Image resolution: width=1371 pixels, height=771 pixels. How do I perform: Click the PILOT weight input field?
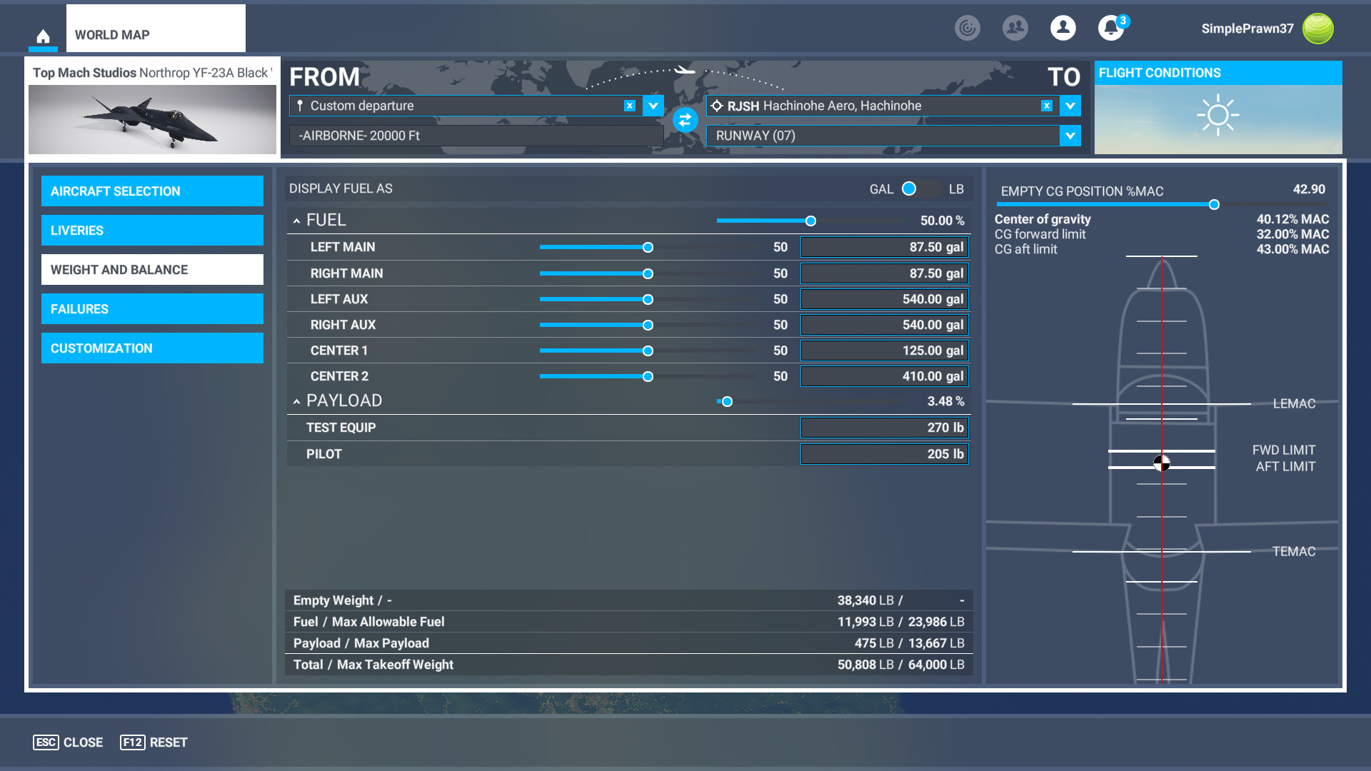point(884,454)
